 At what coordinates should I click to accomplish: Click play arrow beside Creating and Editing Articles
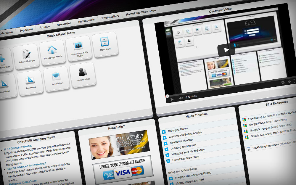coord(165,138)
